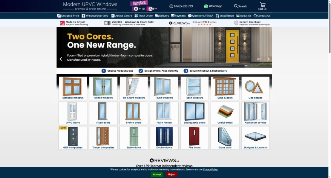Choose the Flush doors tile
The height and width of the screenshot is (178, 331).
point(103,113)
